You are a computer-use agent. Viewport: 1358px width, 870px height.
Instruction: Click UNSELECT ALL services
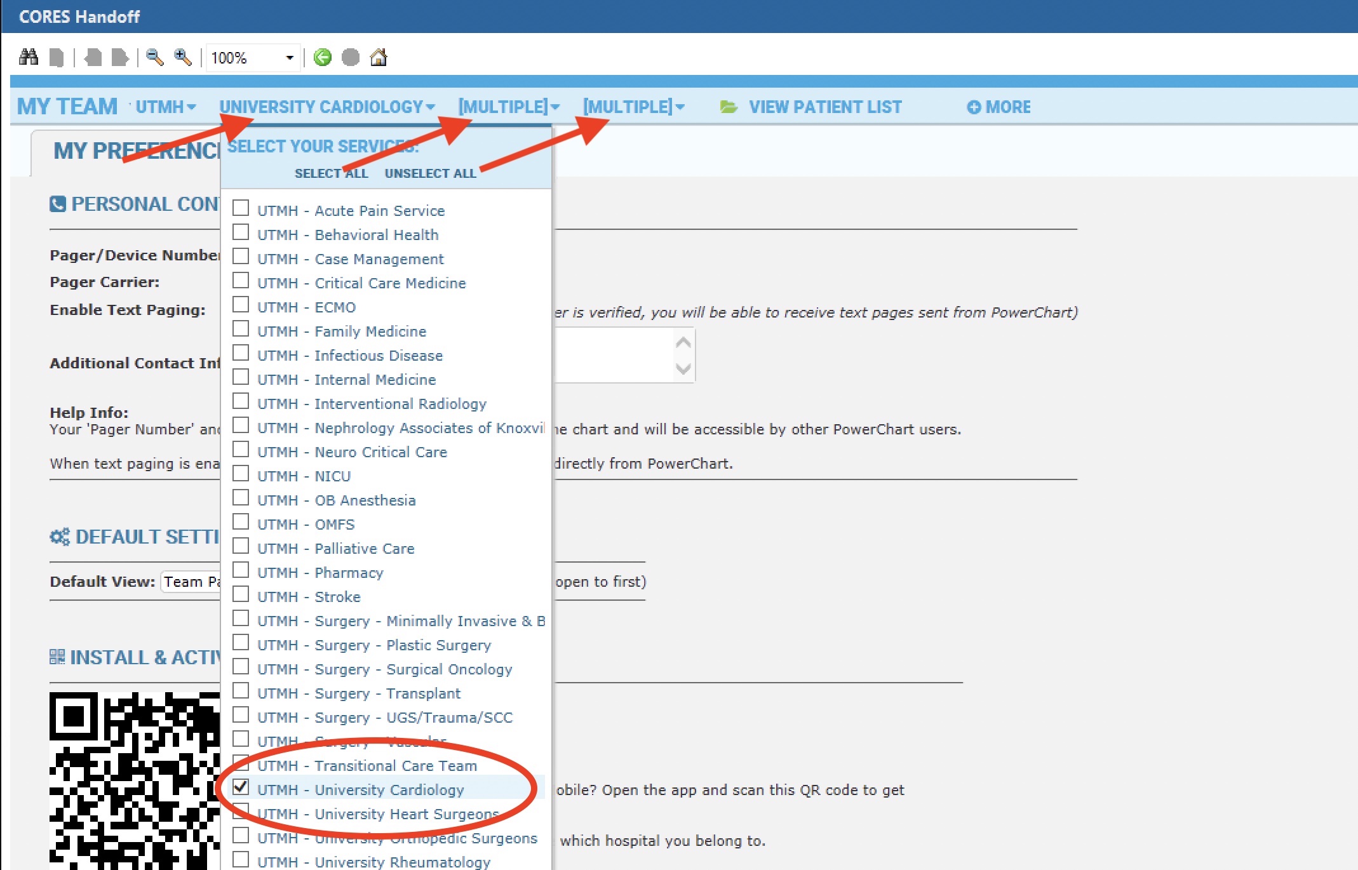point(430,173)
